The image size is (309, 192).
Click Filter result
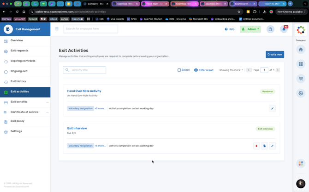click(203, 70)
